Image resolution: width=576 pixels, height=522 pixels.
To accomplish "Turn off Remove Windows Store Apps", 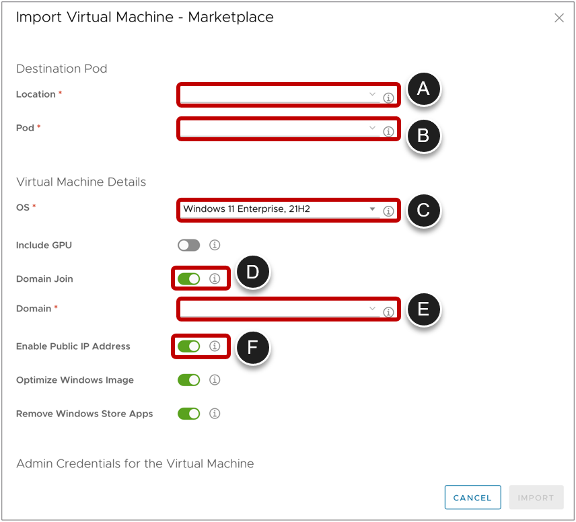I will coord(188,414).
